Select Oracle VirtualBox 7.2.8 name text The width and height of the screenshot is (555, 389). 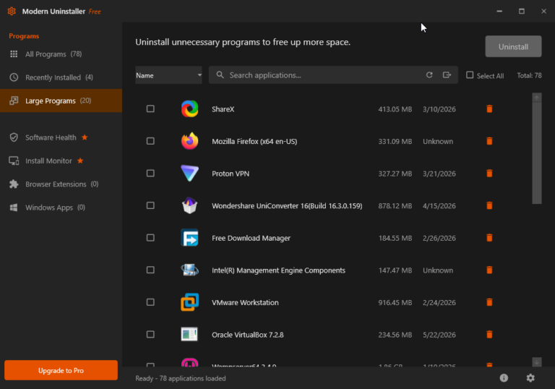[x=248, y=335]
